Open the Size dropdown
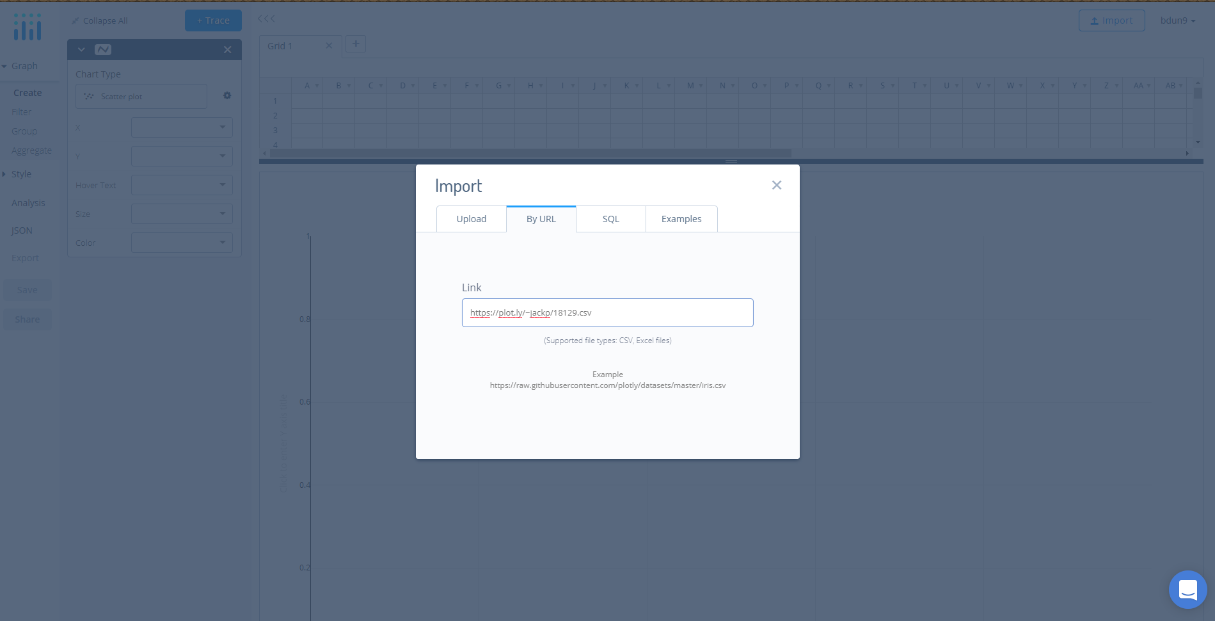The image size is (1215, 621). coord(182,214)
